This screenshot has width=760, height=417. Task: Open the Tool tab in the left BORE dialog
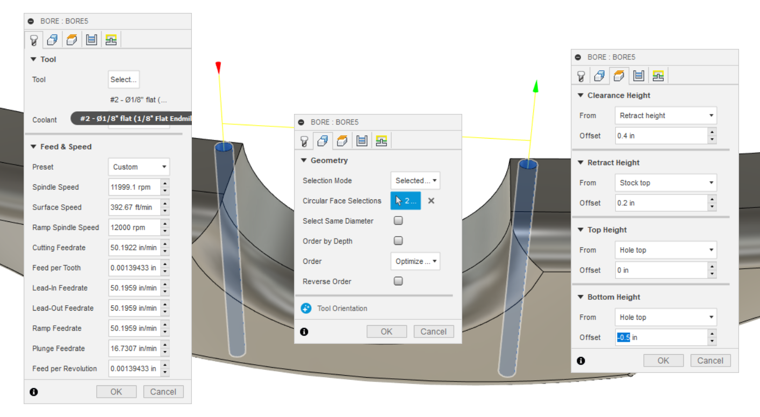(34, 39)
